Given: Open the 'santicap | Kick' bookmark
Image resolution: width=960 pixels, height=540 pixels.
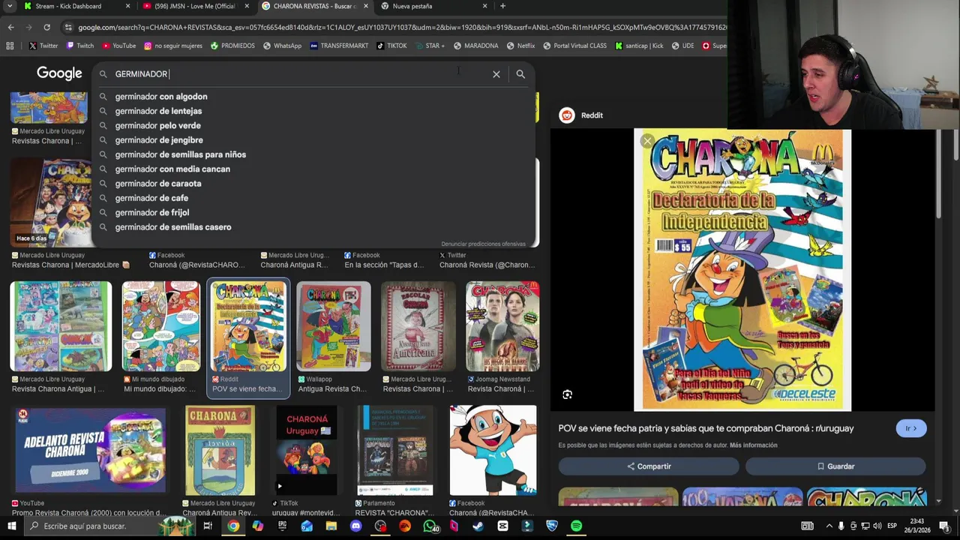Looking at the screenshot, I should (639, 46).
